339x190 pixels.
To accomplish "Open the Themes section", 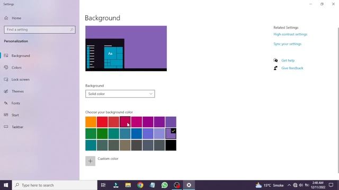I will tap(17, 91).
